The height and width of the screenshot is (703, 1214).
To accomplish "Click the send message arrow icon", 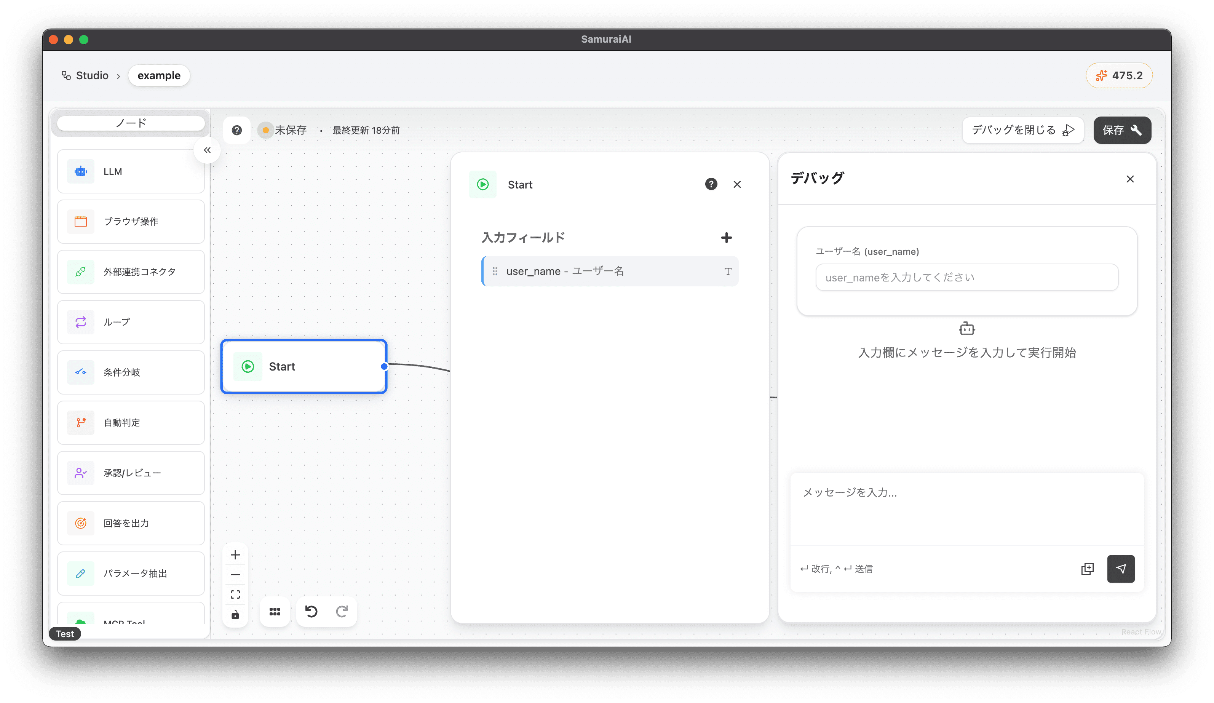I will tap(1121, 569).
